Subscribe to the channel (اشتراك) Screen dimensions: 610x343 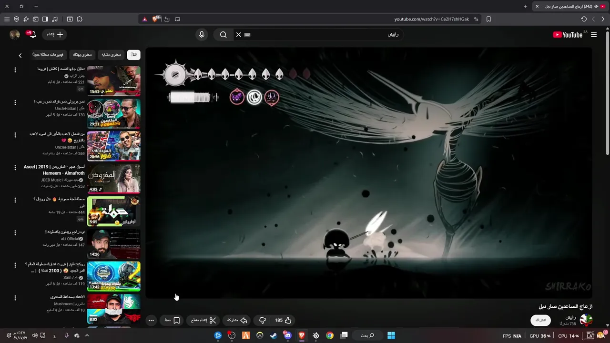(x=540, y=320)
